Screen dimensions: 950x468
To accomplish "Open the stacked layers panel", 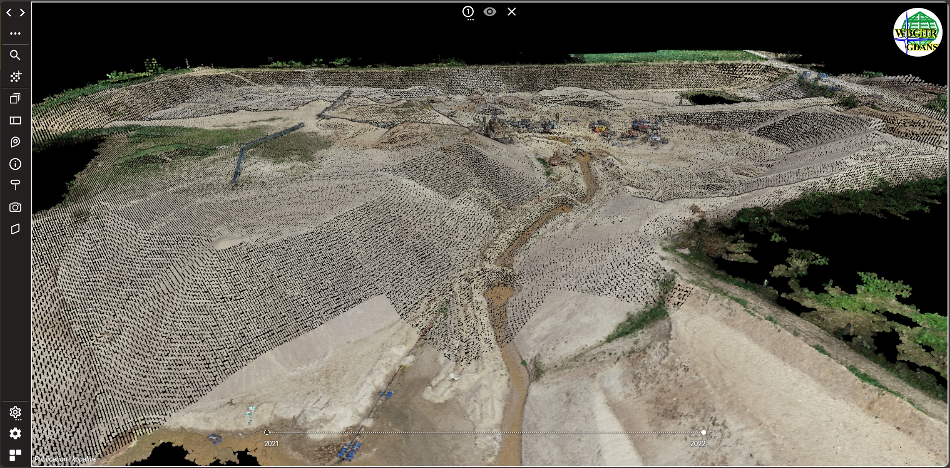I will pyautogui.click(x=15, y=99).
